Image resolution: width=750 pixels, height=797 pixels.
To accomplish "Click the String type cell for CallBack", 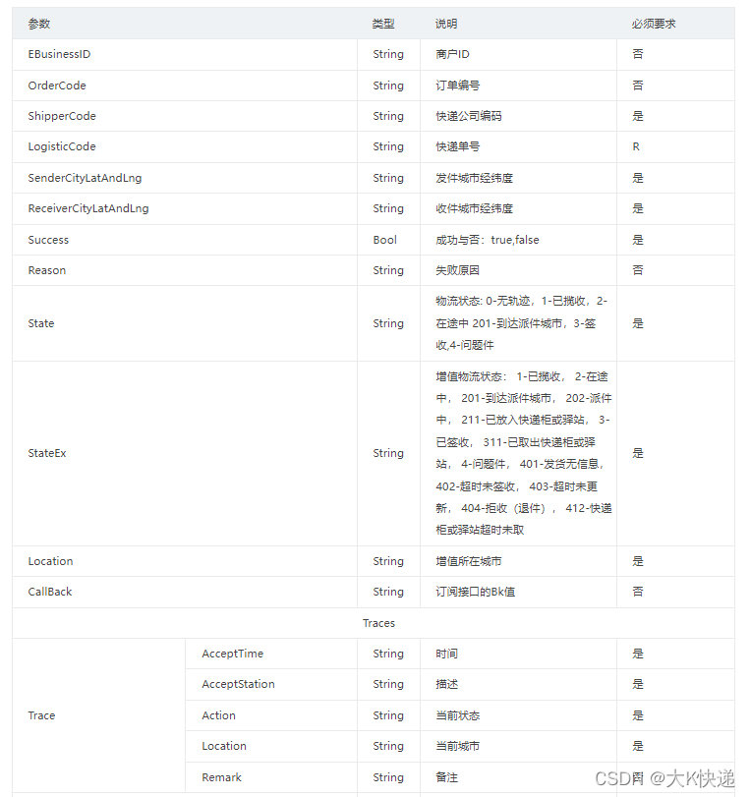I will click(388, 592).
